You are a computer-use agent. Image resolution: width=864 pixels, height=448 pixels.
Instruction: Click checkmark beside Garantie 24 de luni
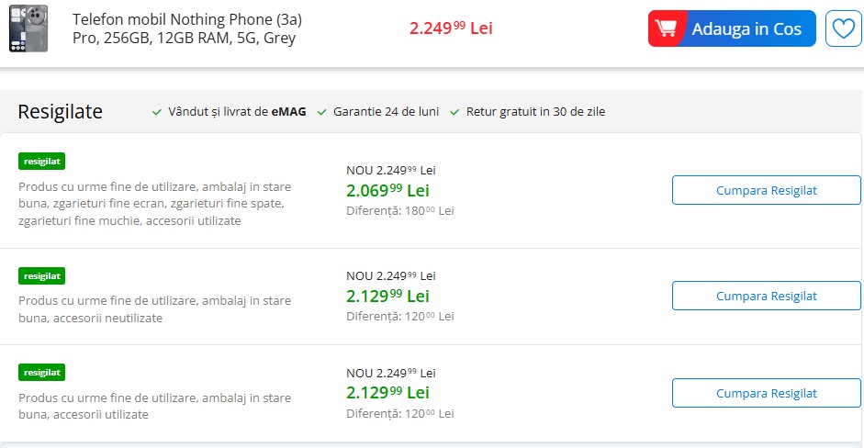pyautogui.click(x=321, y=112)
